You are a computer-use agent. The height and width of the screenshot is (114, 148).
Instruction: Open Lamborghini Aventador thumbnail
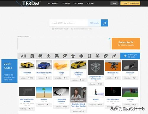tap(61, 91)
